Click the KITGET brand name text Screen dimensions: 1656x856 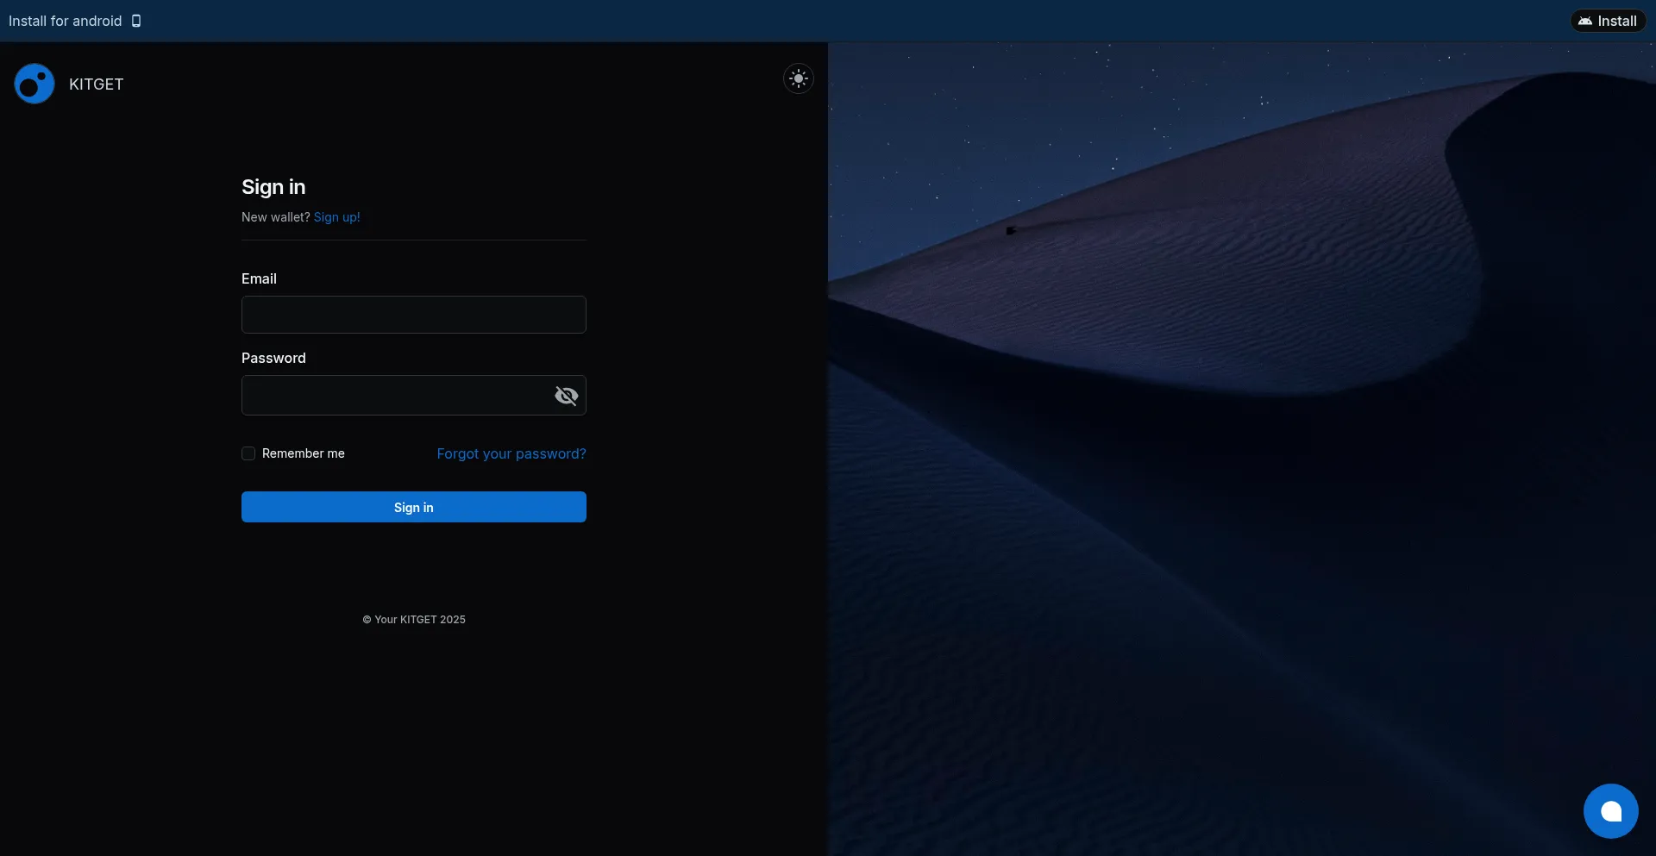pyautogui.click(x=96, y=84)
